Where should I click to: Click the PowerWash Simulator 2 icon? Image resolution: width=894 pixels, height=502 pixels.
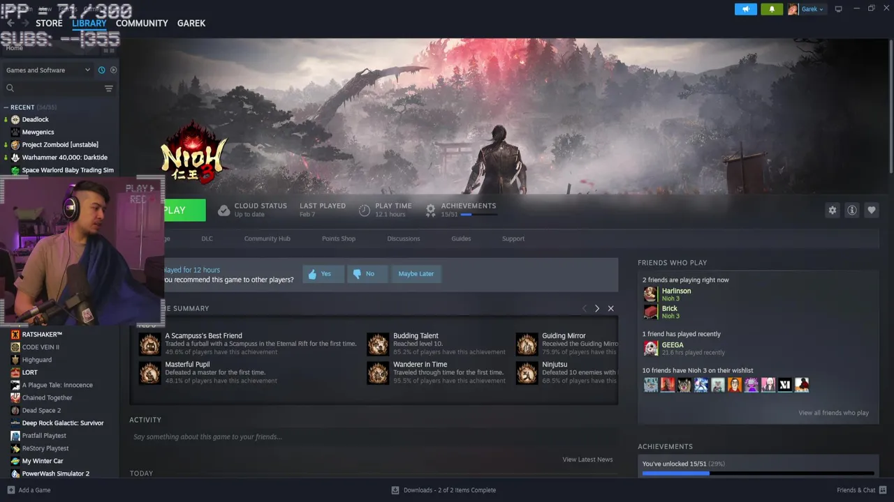(x=15, y=473)
